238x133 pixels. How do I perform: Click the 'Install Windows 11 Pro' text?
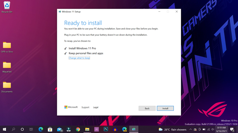[x=82, y=48]
